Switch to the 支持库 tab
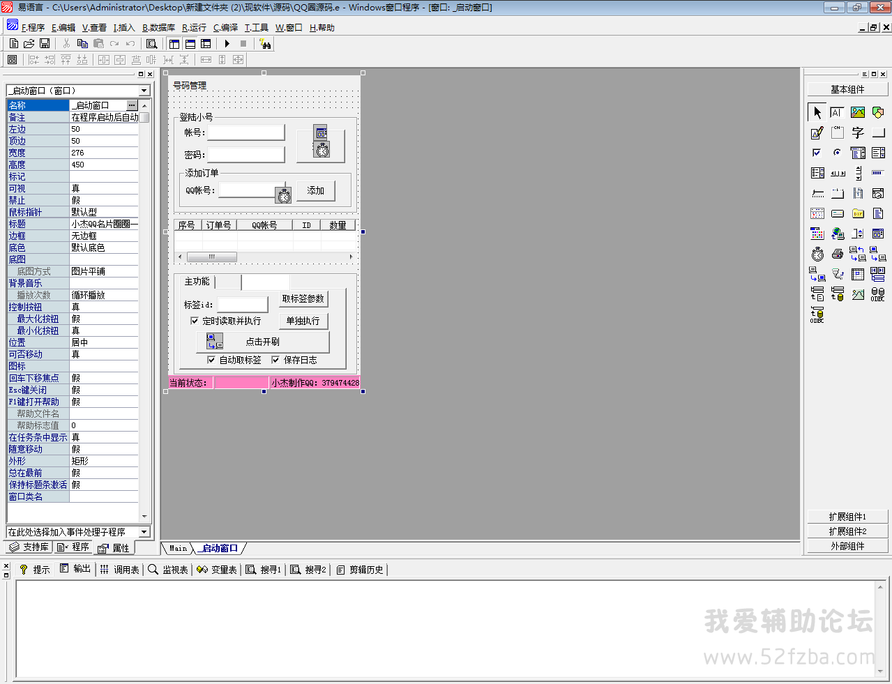 click(x=29, y=547)
